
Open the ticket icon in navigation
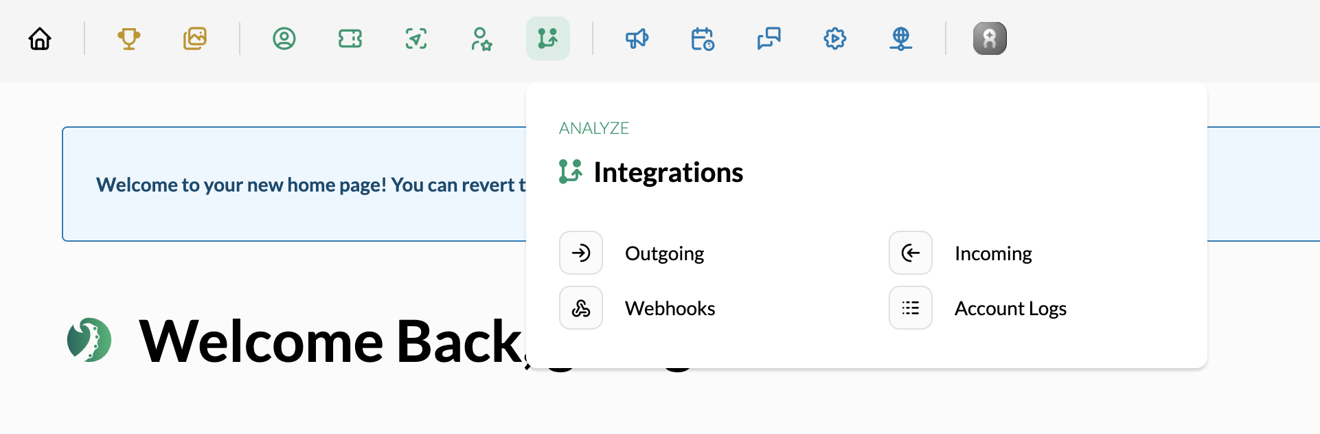click(350, 38)
